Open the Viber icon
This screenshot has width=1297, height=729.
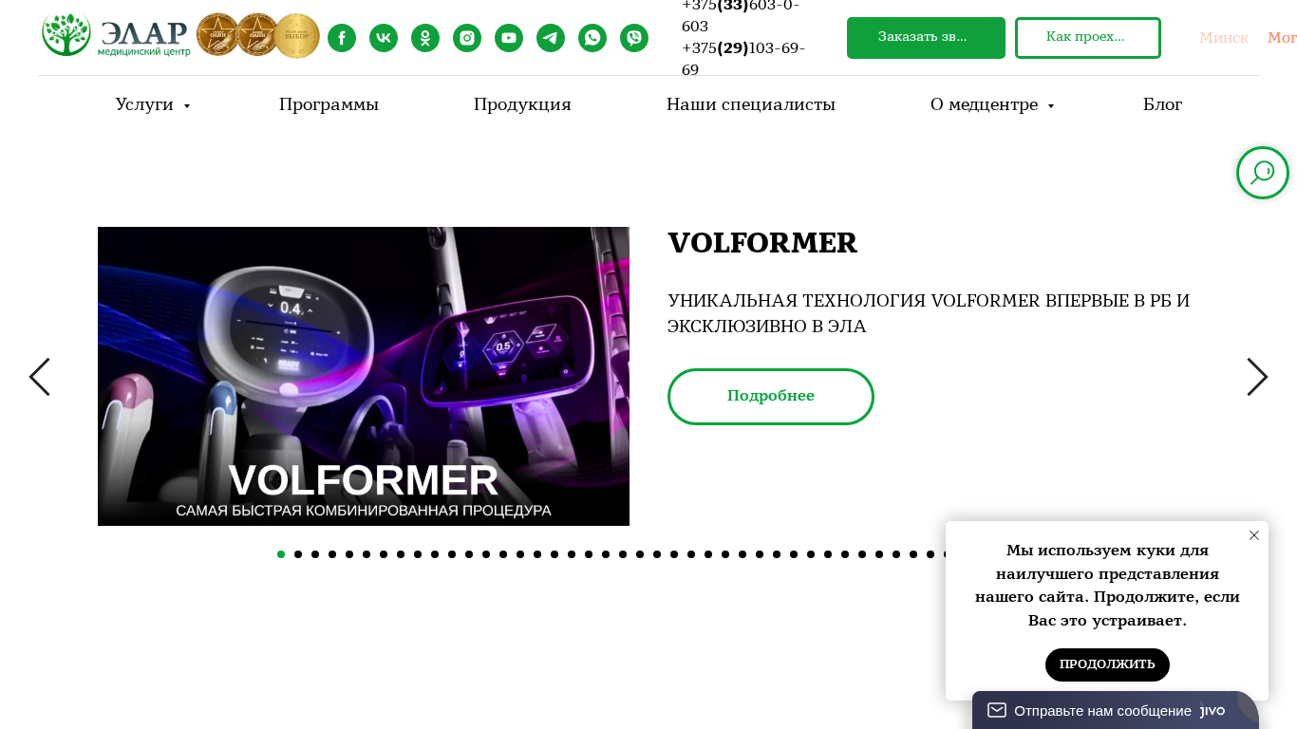coord(634,38)
